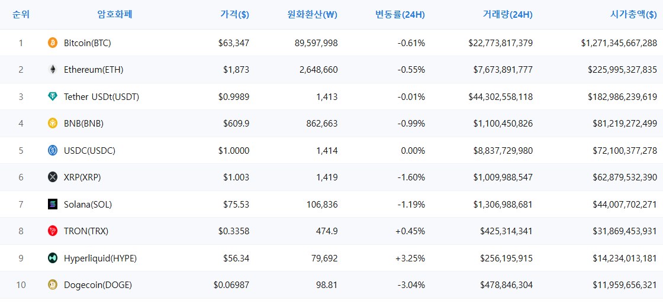Select Ethereum won value 2,648,660
Viewport: 663px width, 304px height.
pos(318,70)
